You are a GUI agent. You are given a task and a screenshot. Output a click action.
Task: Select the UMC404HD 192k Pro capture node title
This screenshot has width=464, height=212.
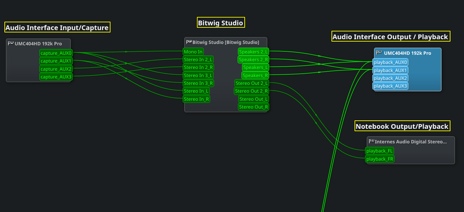click(38, 43)
